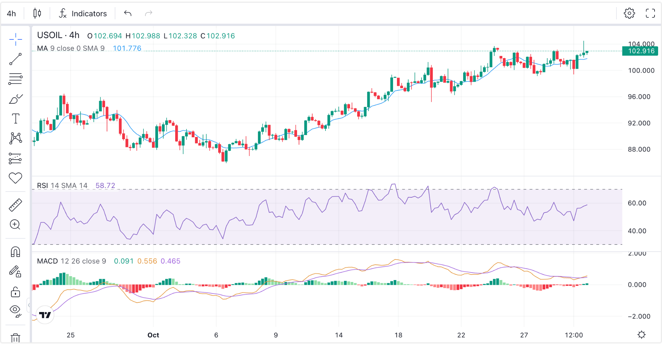Viewport: 662px width, 344px height.
Task: Select the MA 9 close SMA legend
Action: tap(71, 48)
